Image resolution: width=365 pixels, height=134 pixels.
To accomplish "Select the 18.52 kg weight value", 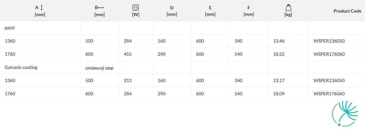I will pyautogui.click(x=279, y=54).
